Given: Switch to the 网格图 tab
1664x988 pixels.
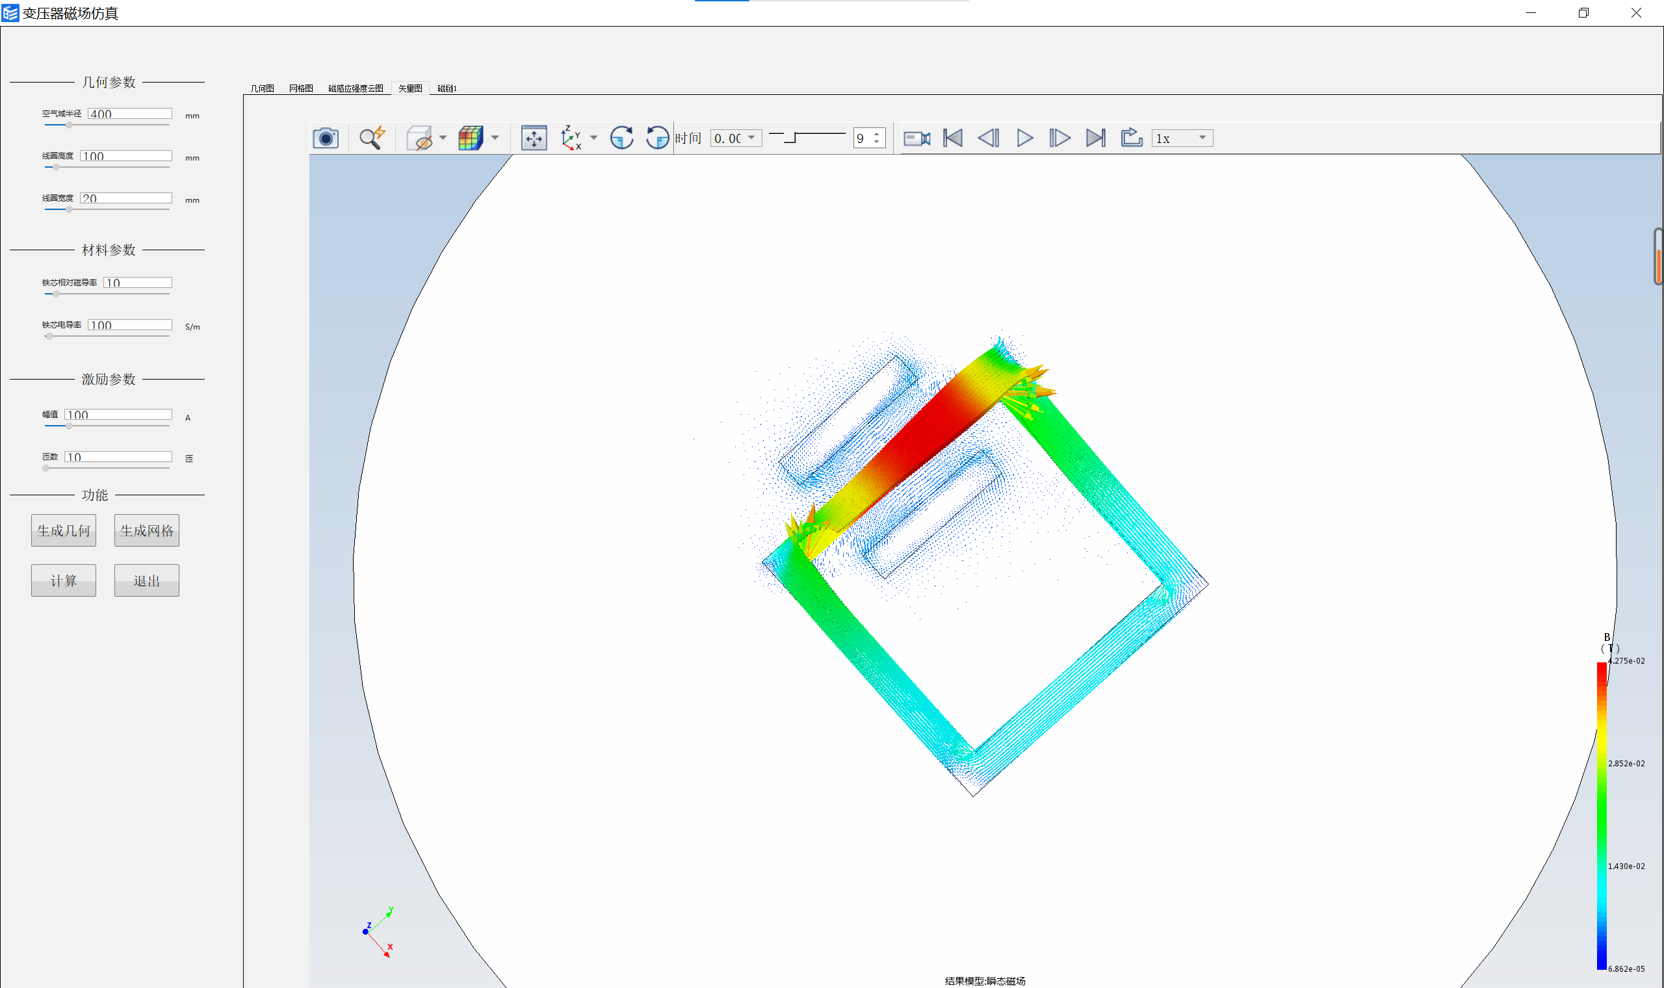Looking at the screenshot, I should coord(301,88).
